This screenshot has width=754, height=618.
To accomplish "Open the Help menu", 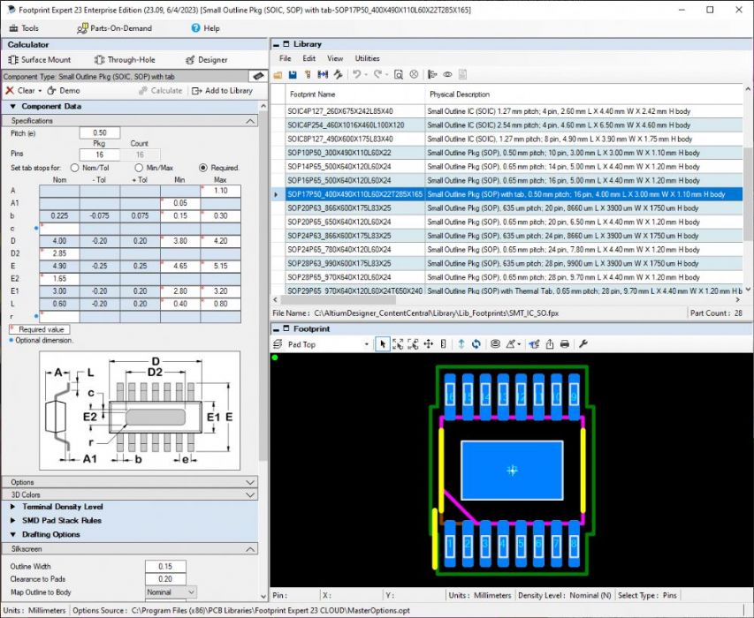I will click(x=205, y=28).
